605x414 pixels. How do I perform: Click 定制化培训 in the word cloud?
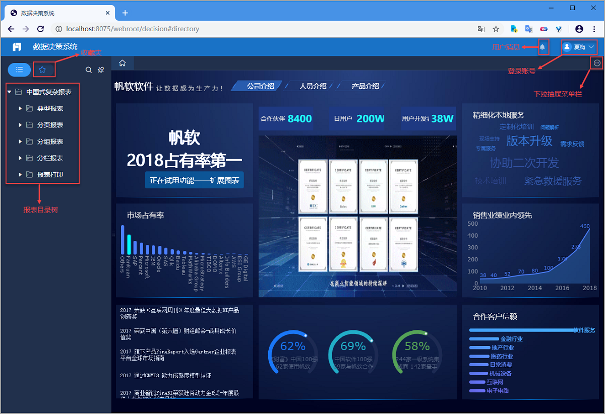pos(517,127)
